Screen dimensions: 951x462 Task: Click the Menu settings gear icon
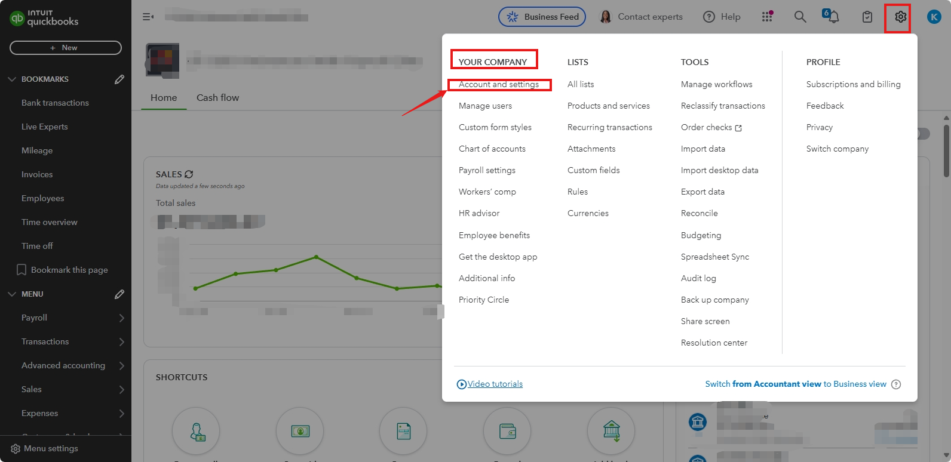pyautogui.click(x=16, y=449)
